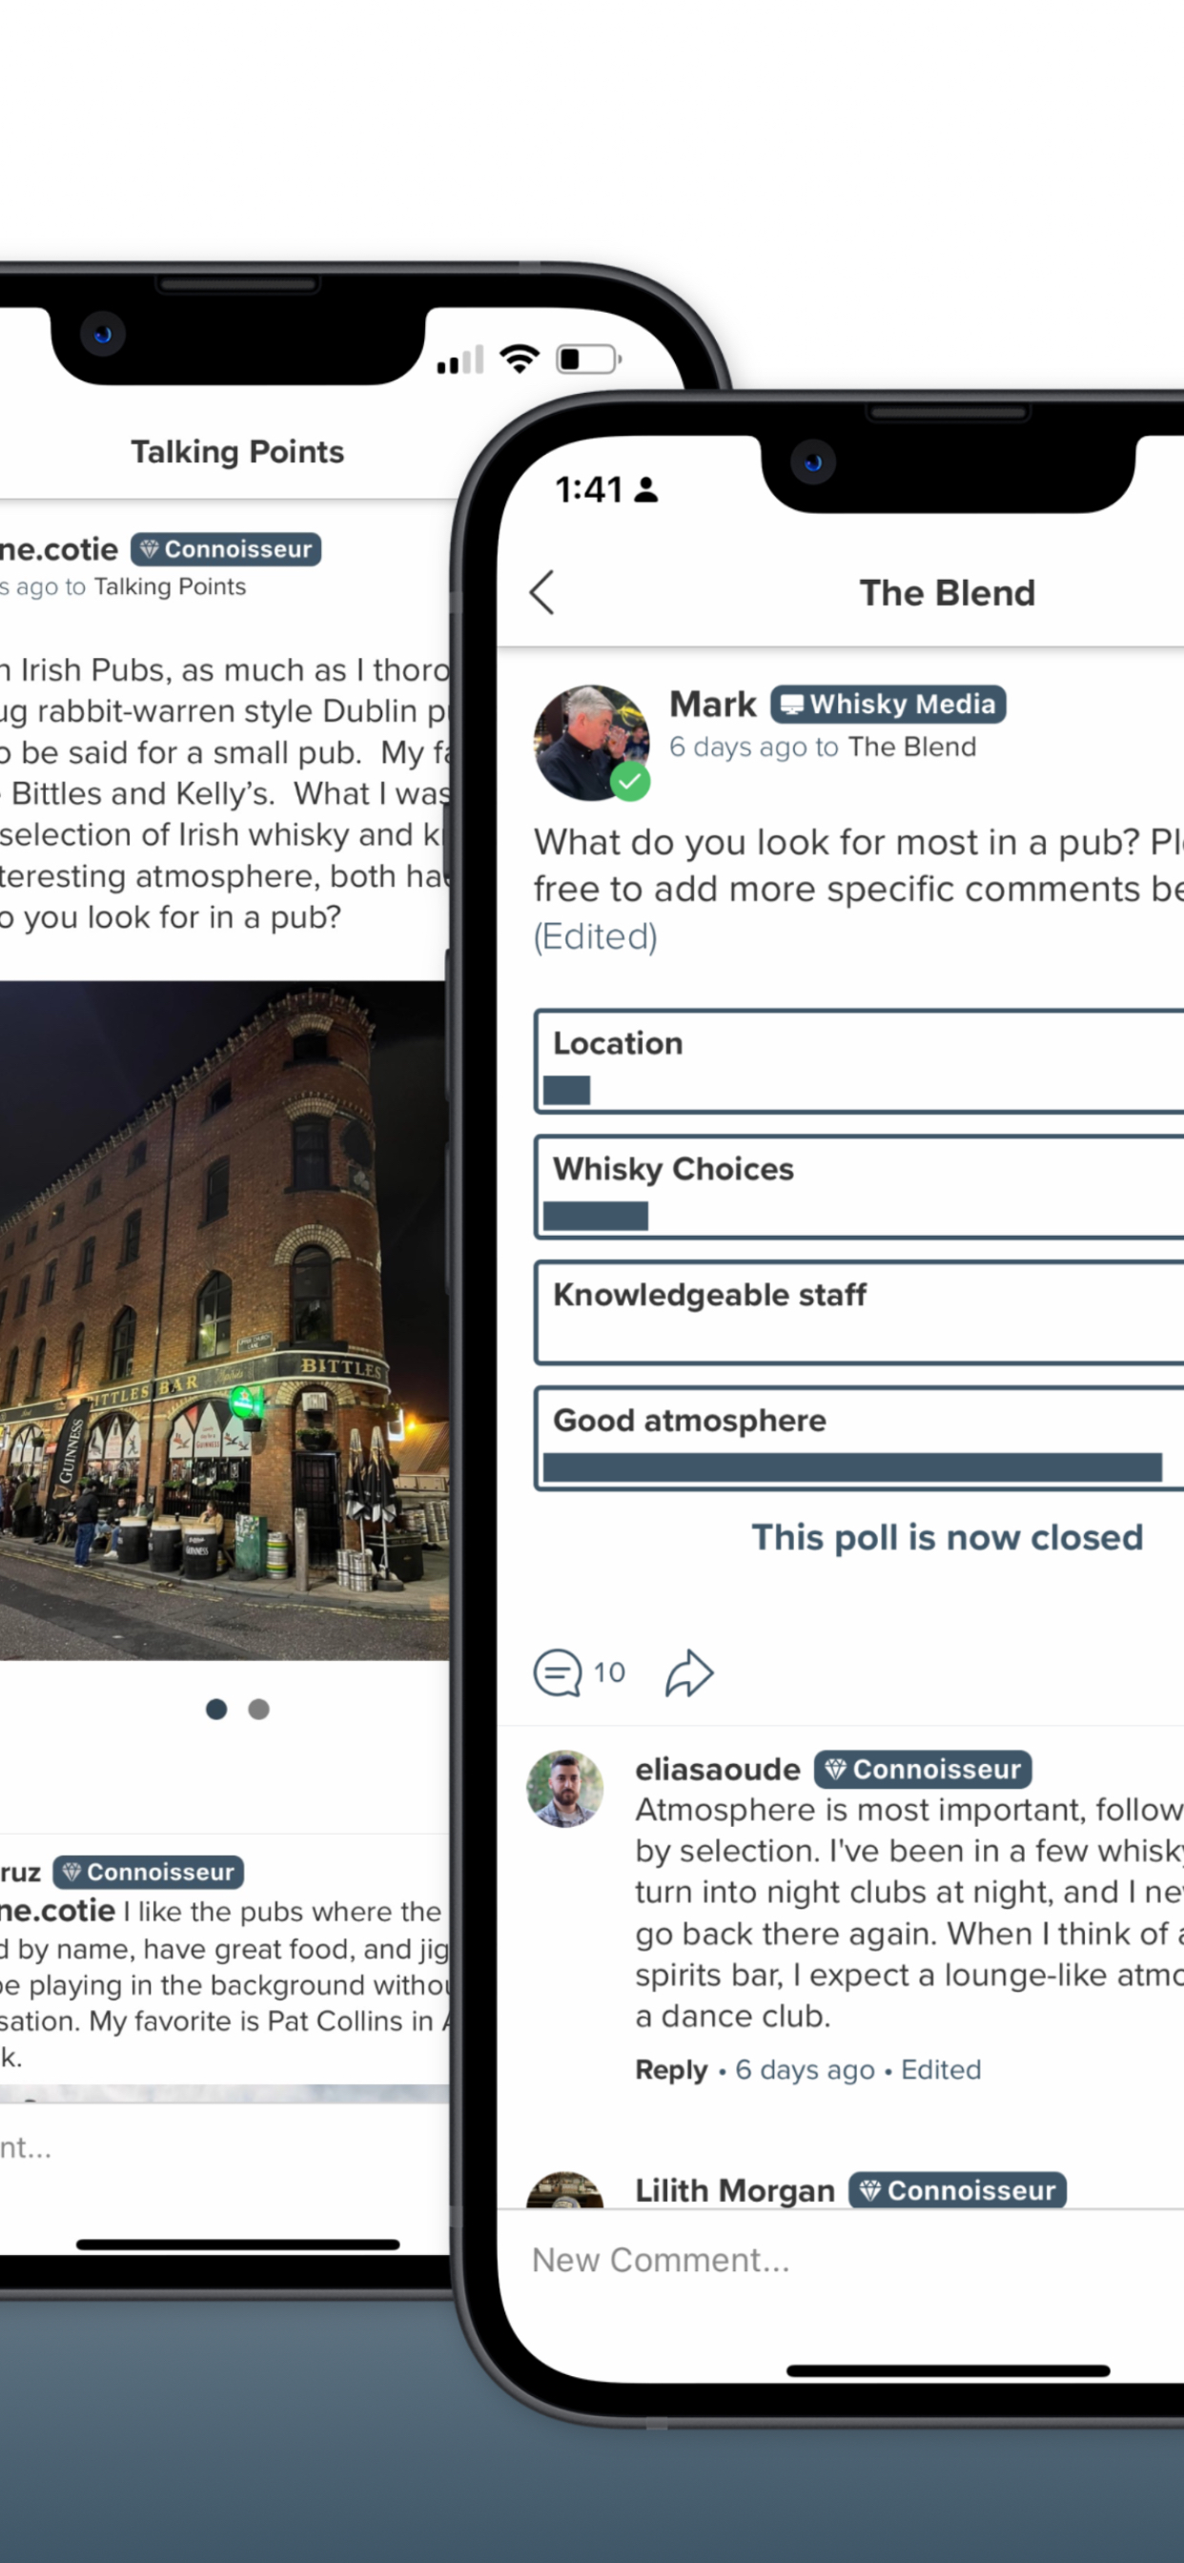Open the Bittles Bar pub photo
This screenshot has width=1184, height=2563.
[x=224, y=1322]
